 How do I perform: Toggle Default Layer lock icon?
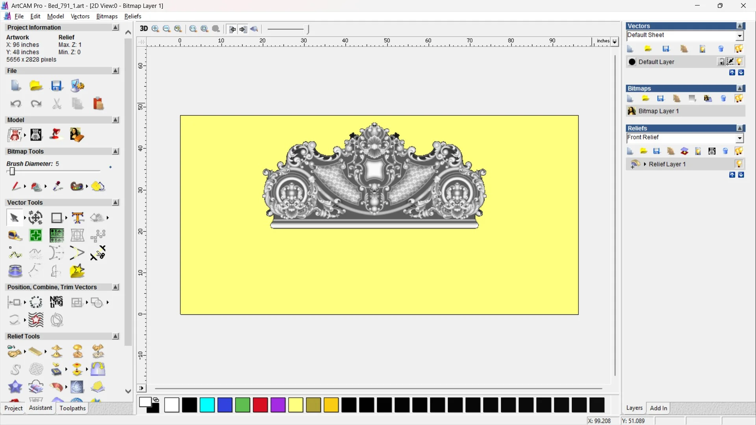tap(721, 62)
